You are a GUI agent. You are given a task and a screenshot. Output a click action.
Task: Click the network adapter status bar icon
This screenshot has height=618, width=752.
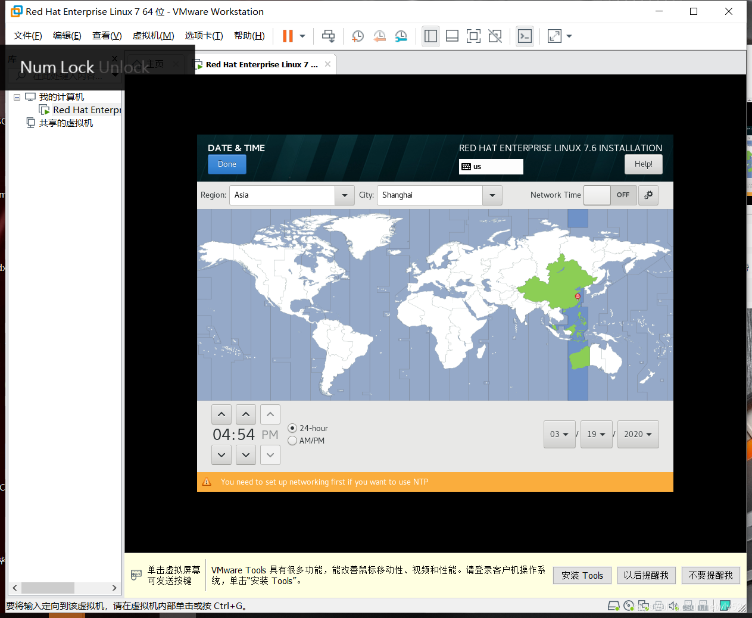pyautogui.click(x=644, y=606)
